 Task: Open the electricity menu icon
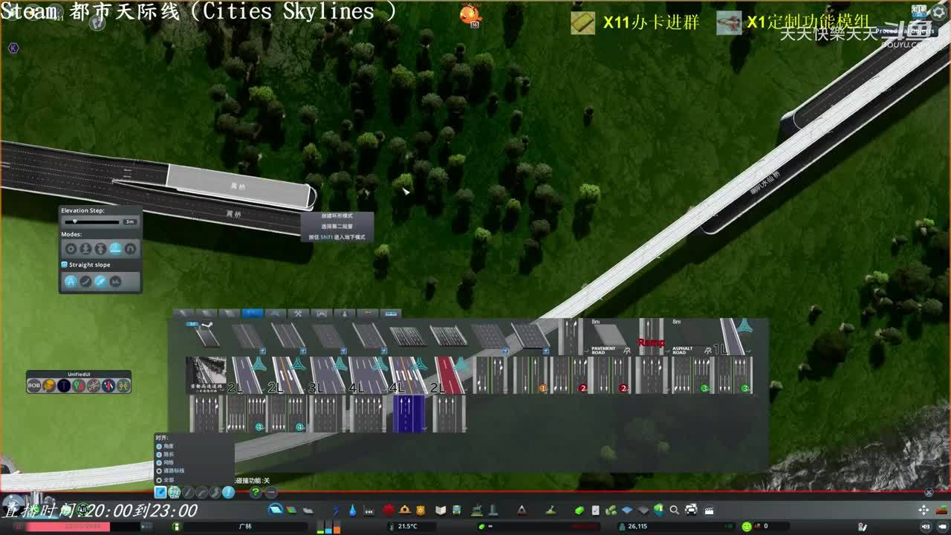(336, 510)
